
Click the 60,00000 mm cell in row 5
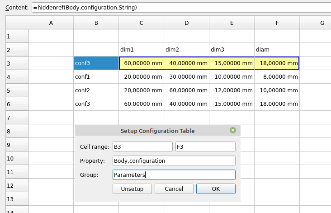tap(186, 90)
